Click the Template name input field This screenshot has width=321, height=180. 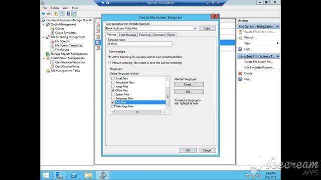point(139,44)
